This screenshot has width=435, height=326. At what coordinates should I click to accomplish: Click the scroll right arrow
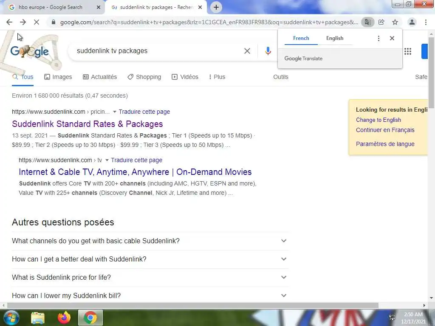(424, 305)
